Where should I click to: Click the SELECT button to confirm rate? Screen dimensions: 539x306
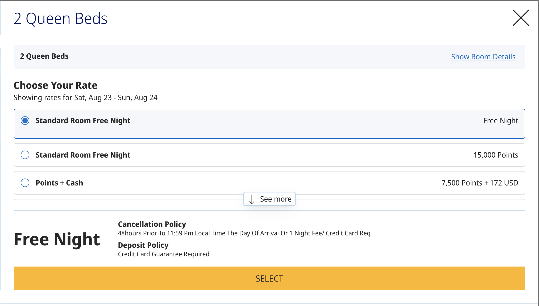pyautogui.click(x=269, y=278)
